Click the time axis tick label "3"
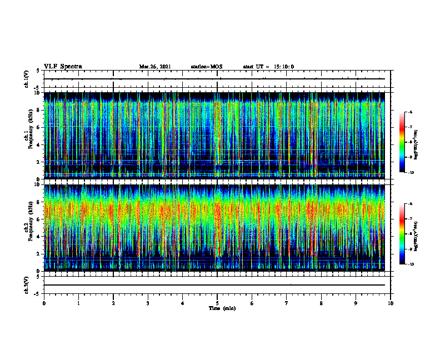 coord(148,303)
